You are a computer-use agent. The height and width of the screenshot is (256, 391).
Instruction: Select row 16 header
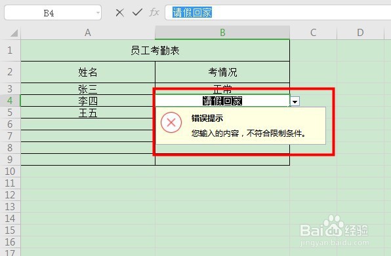click(10, 242)
